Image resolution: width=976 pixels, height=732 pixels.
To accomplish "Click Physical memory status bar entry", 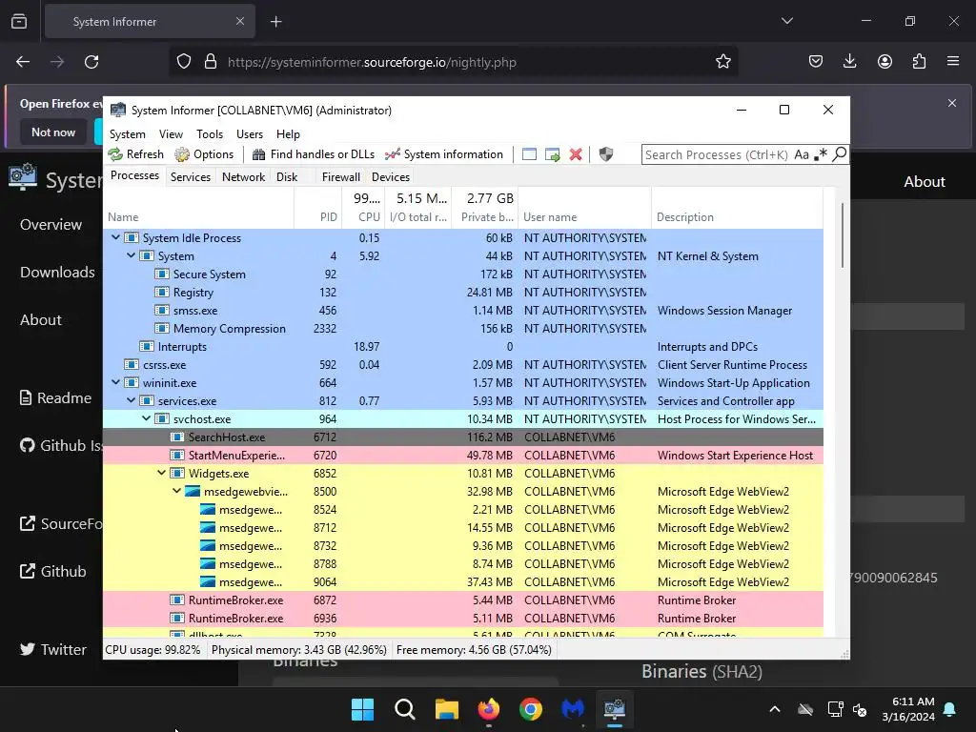I will (x=298, y=650).
